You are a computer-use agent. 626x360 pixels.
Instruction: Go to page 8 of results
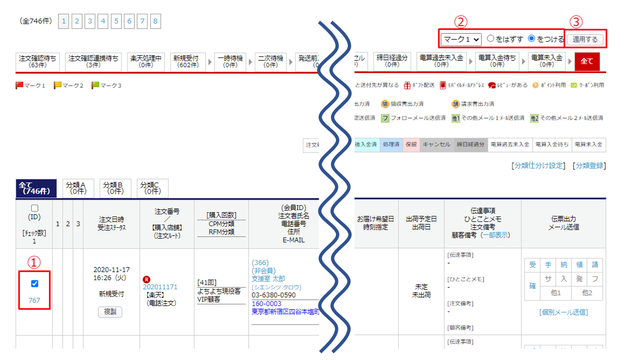(x=156, y=21)
